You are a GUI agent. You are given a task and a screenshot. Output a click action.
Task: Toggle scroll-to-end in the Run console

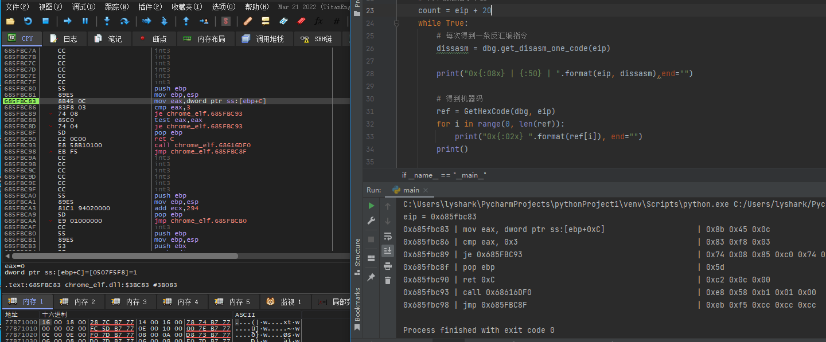click(388, 250)
